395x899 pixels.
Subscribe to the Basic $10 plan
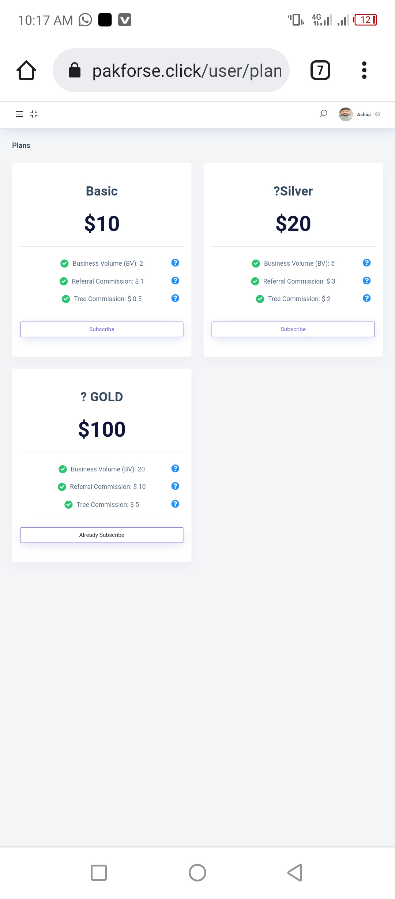tap(102, 329)
